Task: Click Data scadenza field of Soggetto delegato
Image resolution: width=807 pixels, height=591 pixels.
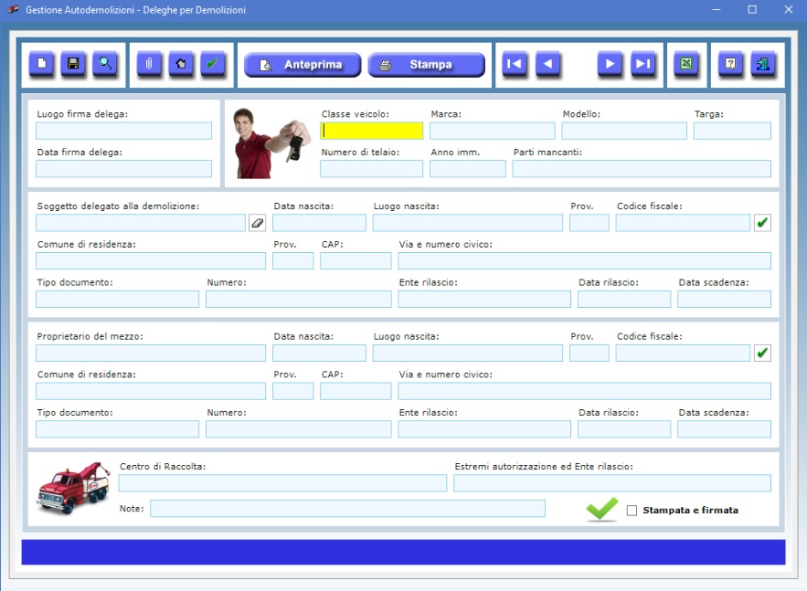Action: (724, 299)
